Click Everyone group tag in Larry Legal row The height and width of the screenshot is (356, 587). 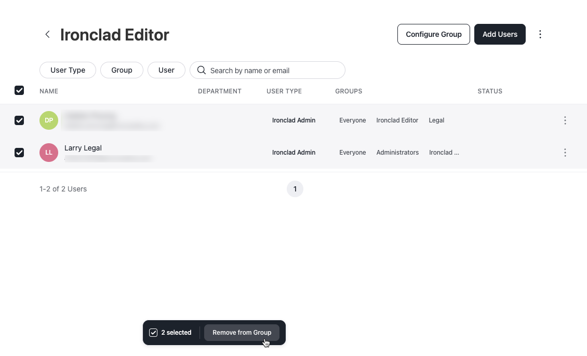353,153
